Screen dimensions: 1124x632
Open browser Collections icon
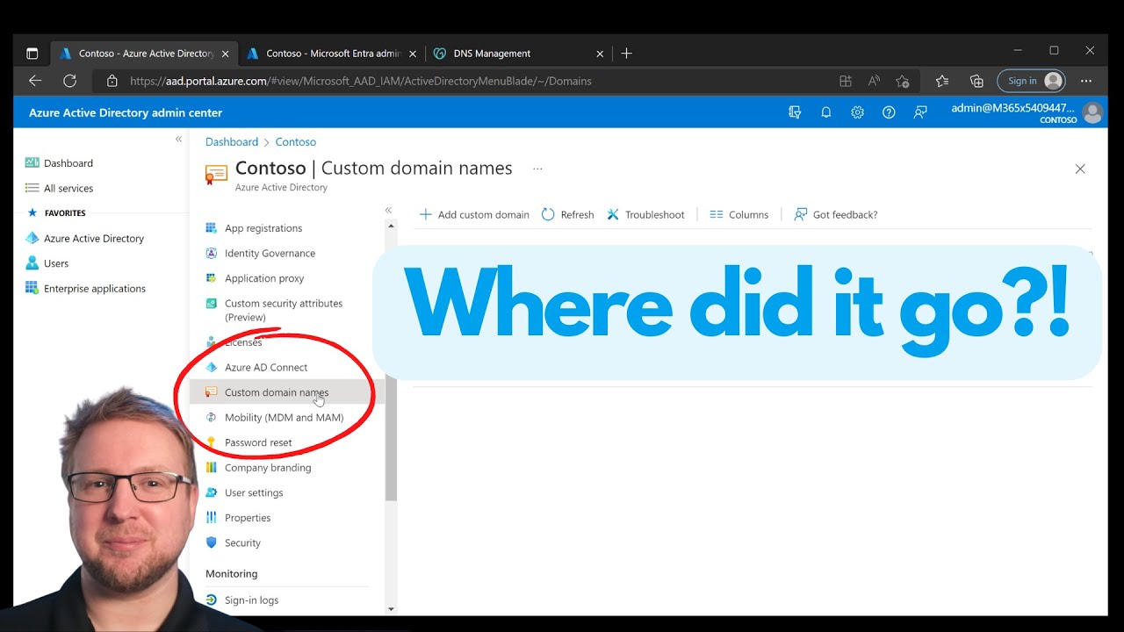pyautogui.click(x=976, y=81)
